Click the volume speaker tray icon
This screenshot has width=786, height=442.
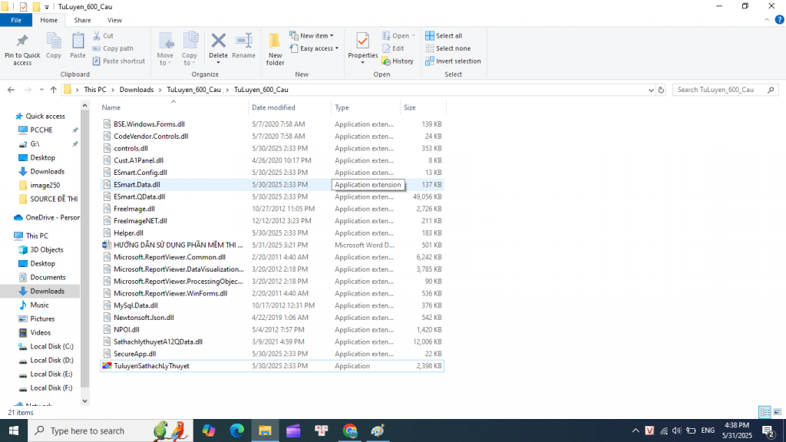[x=677, y=430]
